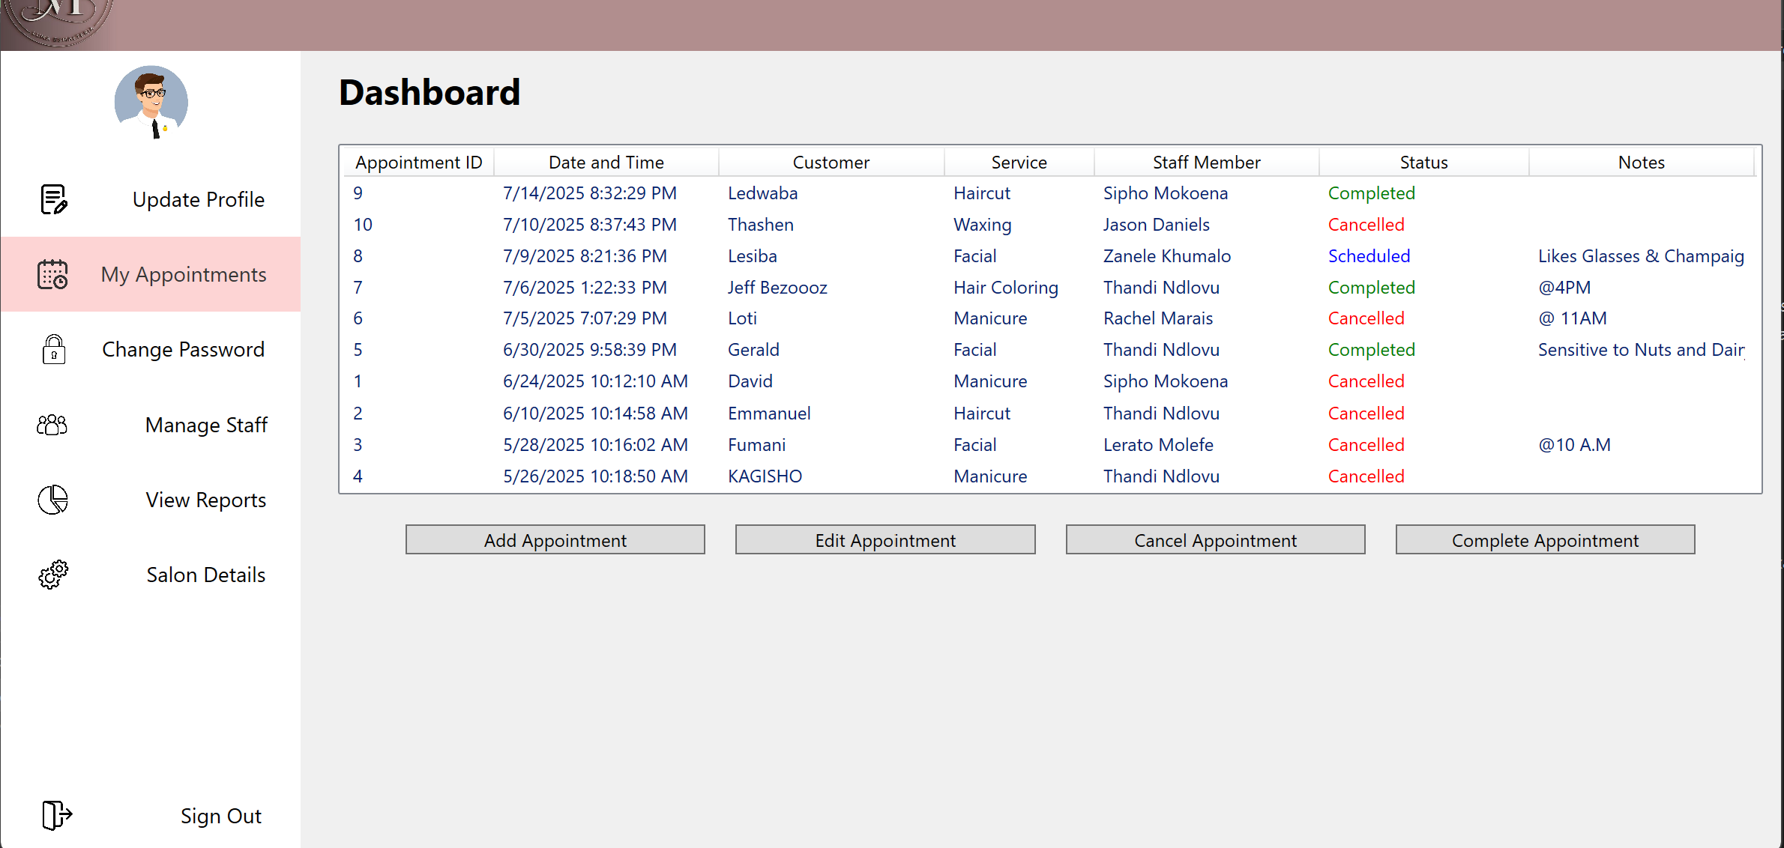This screenshot has width=1784, height=848.
Task: Click the Edit Appointment button
Action: [x=885, y=539]
